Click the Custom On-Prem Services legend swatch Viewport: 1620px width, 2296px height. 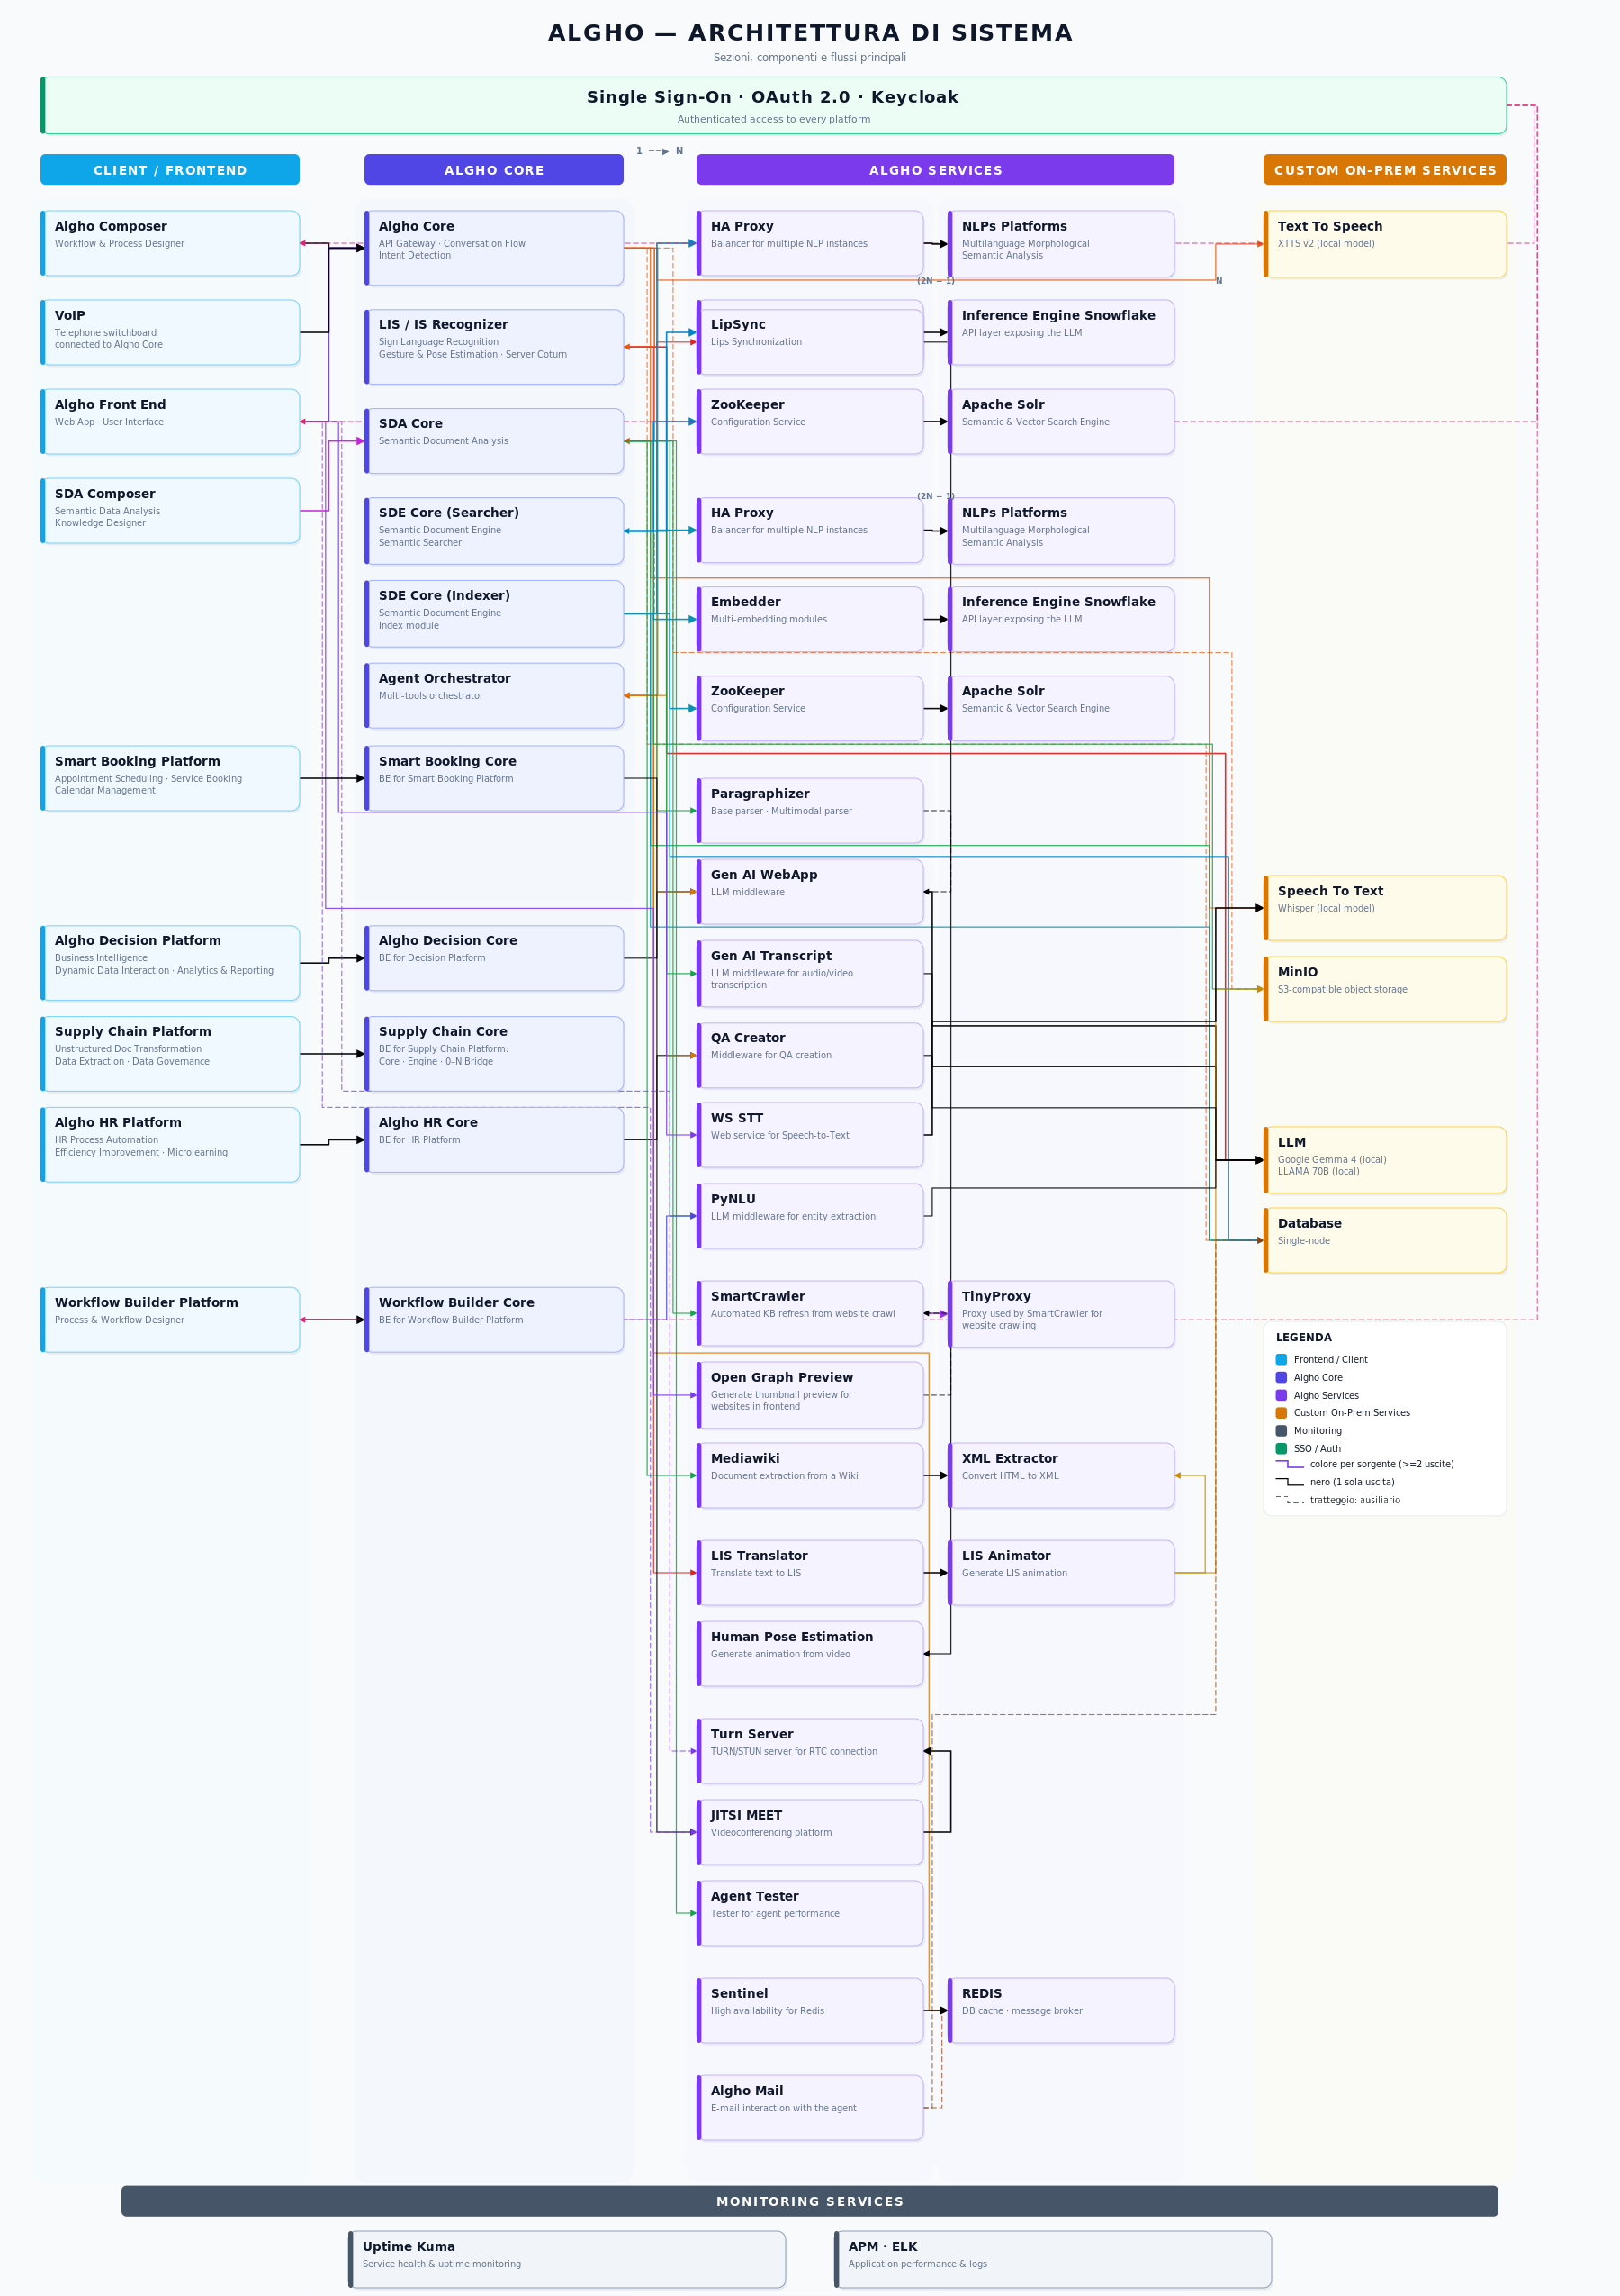pyautogui.click(x=1282, y=1413)
